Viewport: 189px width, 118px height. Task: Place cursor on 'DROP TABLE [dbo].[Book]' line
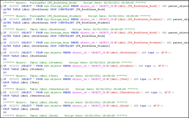click(x=21, y=109)
